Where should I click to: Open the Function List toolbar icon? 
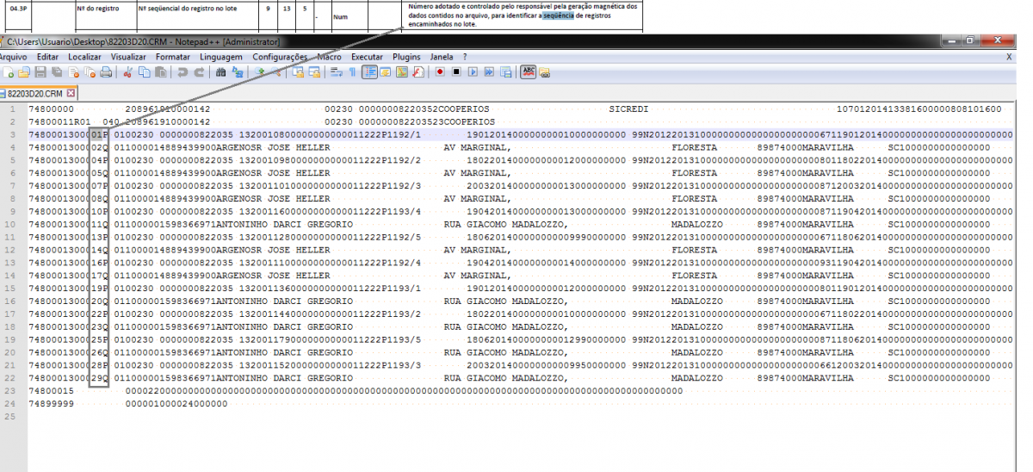418,71
